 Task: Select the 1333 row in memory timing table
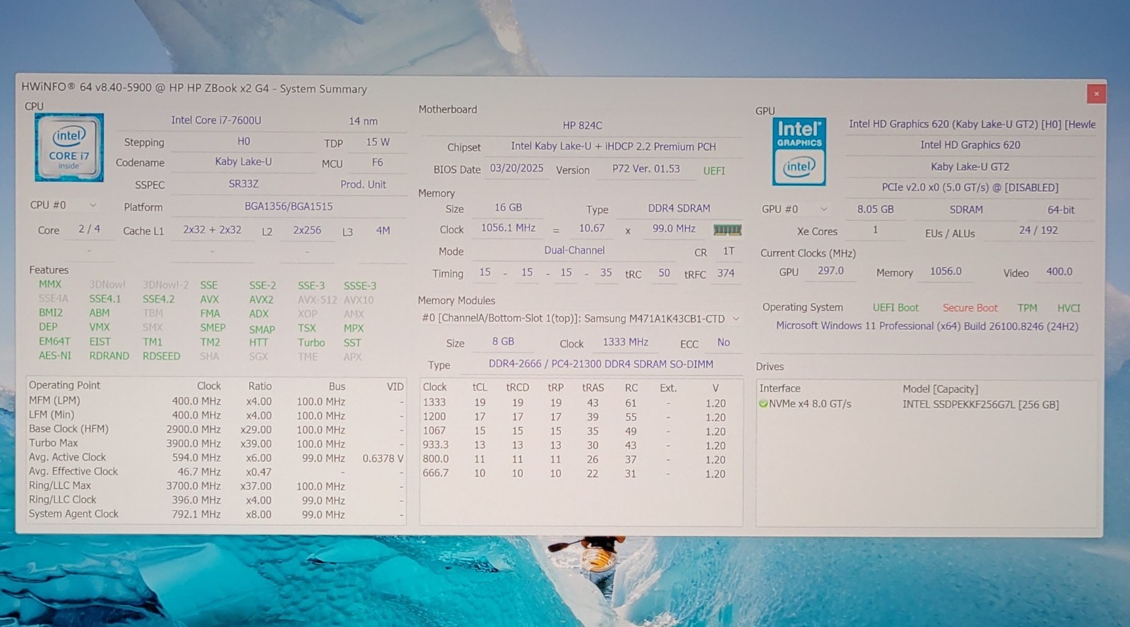[580, 403]
